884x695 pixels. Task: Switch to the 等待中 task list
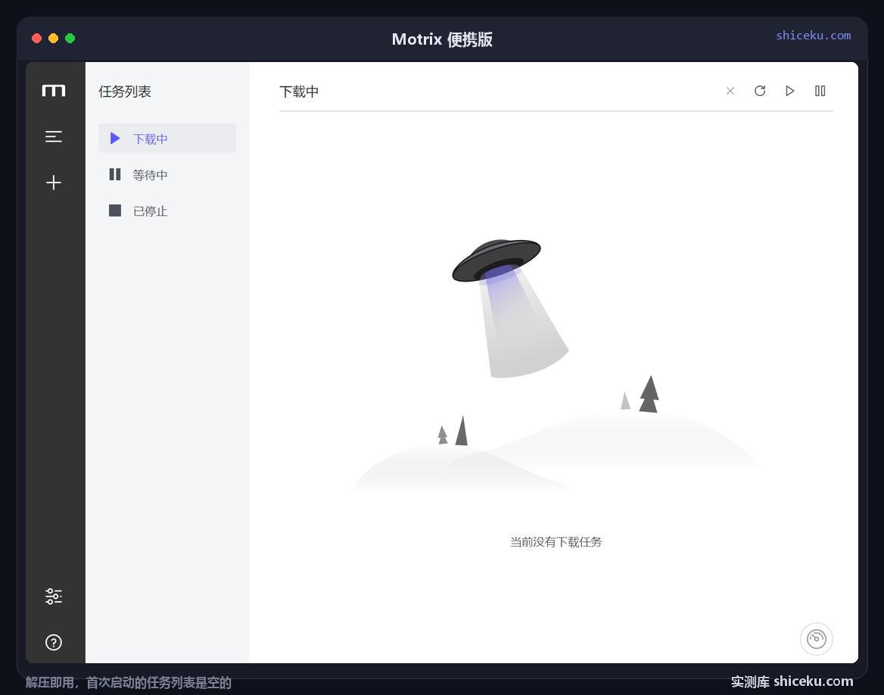tap(167, 175)
